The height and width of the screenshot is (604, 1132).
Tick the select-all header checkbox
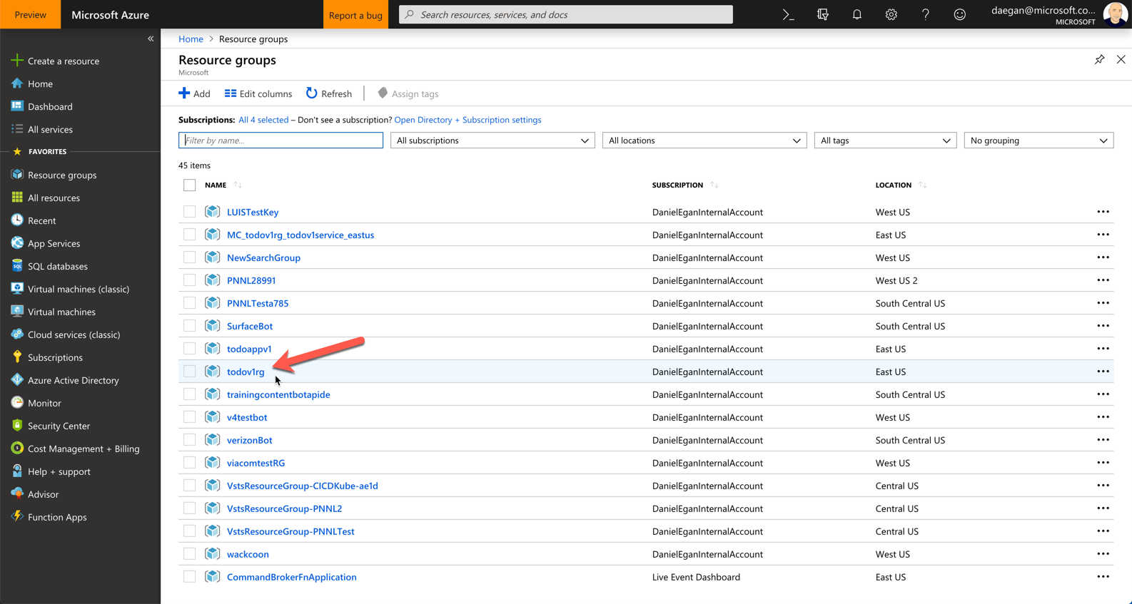click(189, 185)
